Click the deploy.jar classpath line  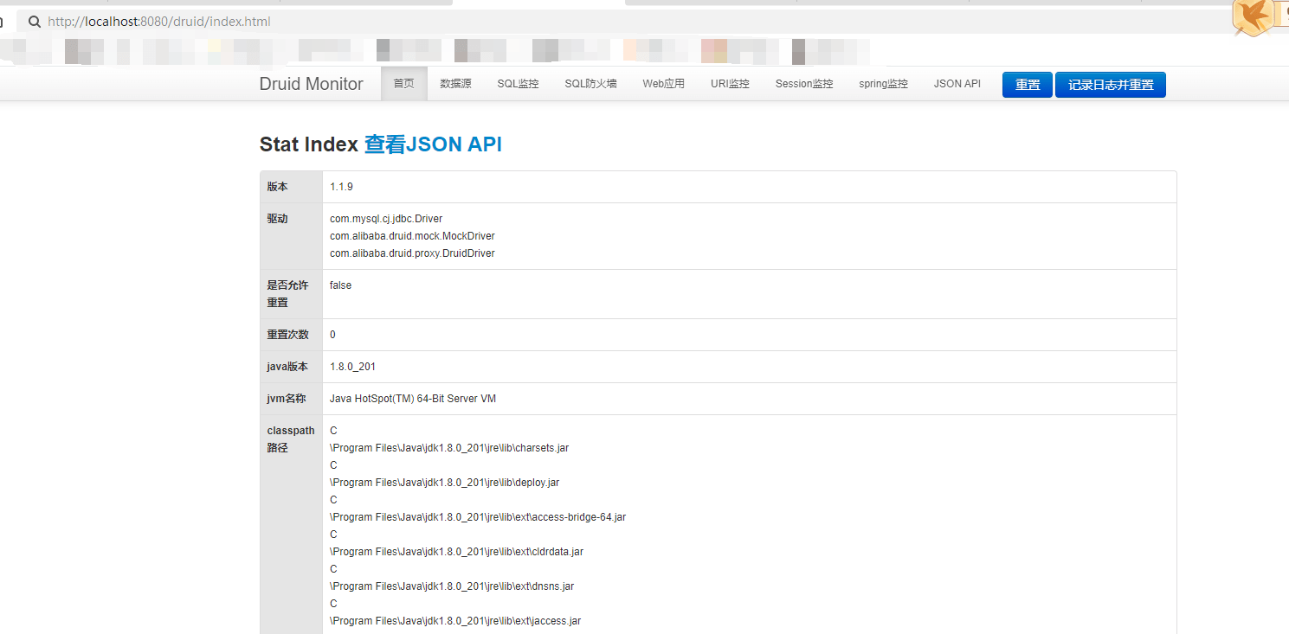444,483
